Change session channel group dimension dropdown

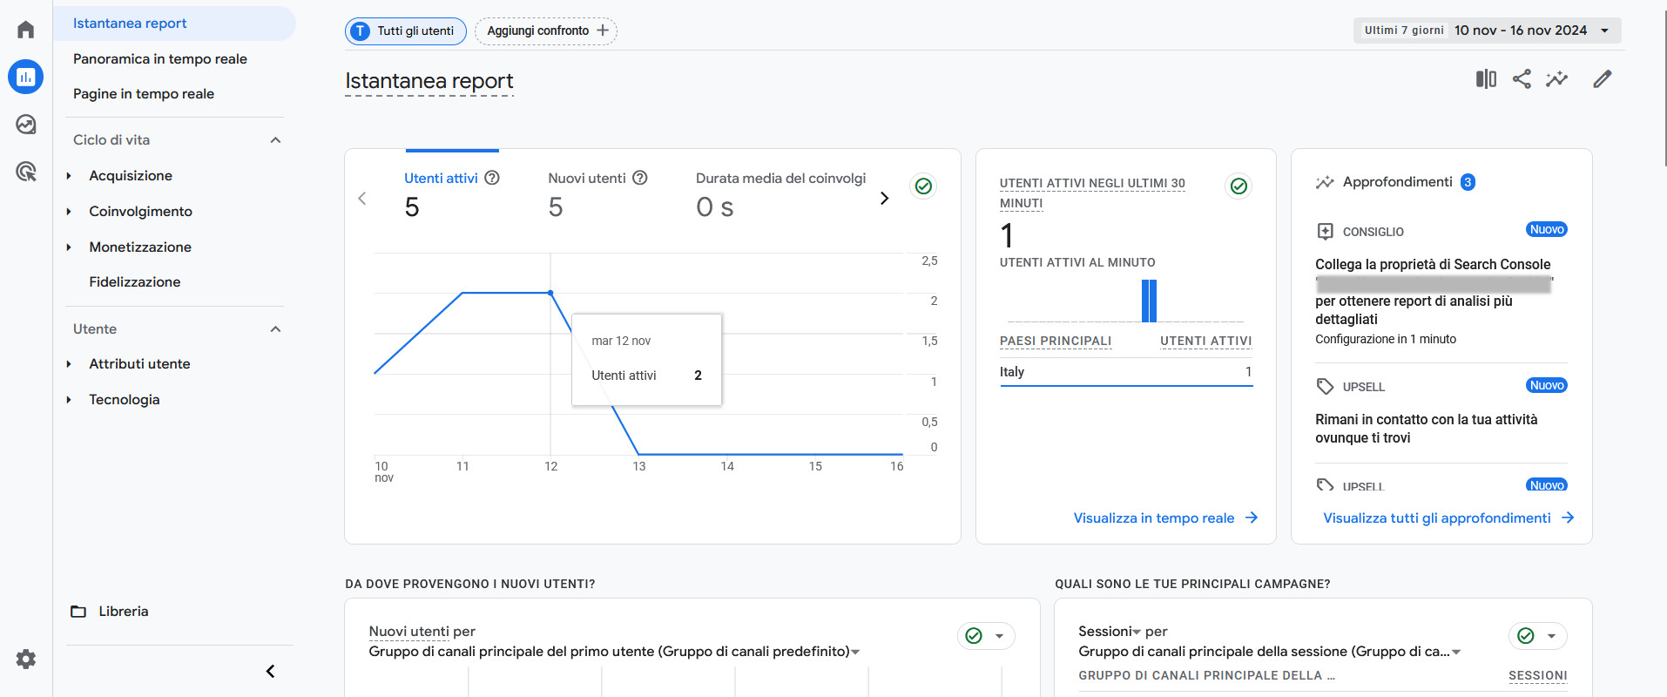pyautogui.click(x=1269, y=652)
